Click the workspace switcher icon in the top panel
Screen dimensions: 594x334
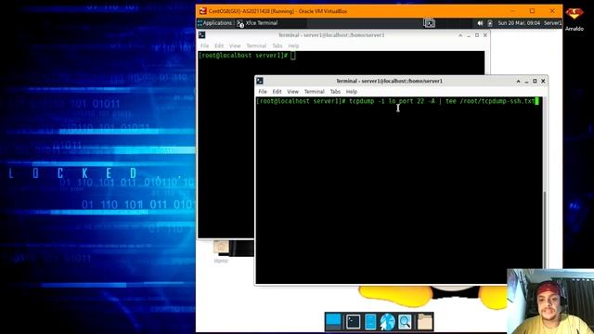click(429, 23)
